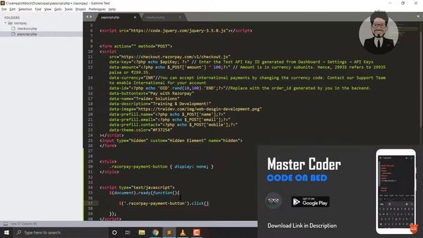Click the data-prefill.email line

coord(170,119)
